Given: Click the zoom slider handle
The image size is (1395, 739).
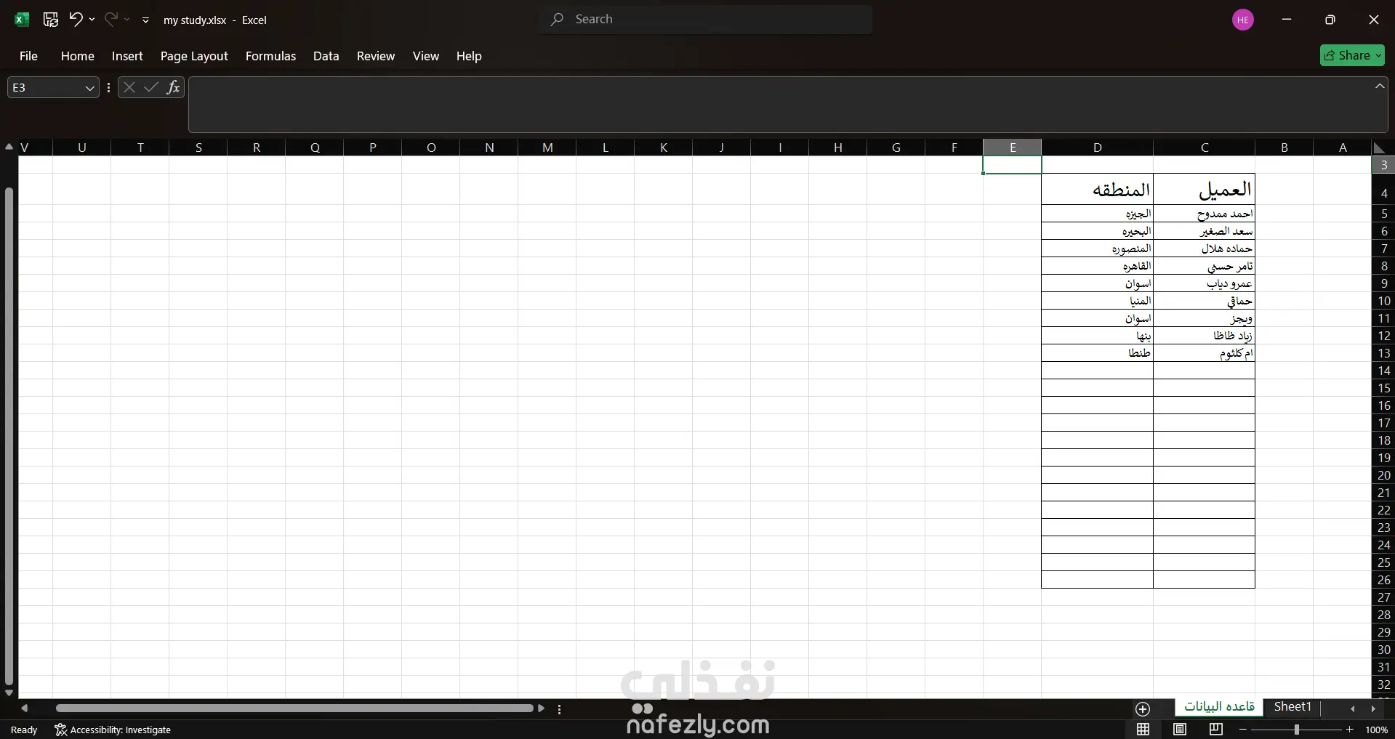Looking at the screenshot, I should [1296, 730].
